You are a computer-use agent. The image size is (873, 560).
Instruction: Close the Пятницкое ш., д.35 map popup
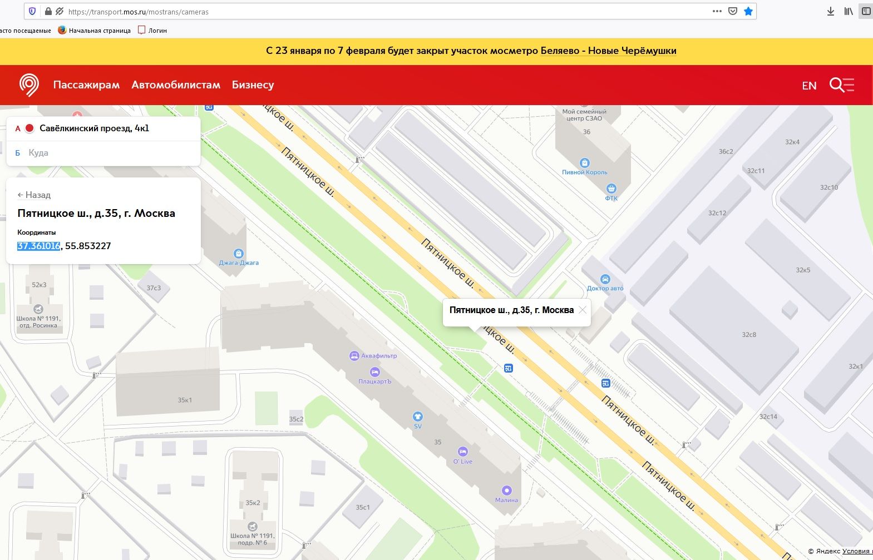(583, 310)
